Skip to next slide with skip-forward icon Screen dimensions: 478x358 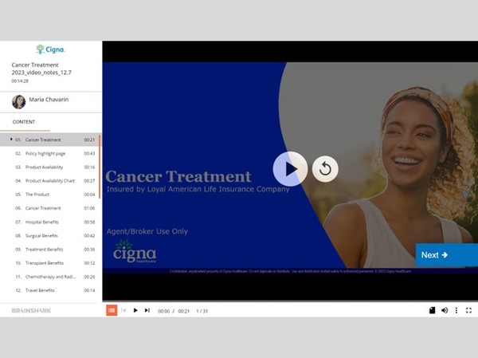pyautogui.click(x=147, y=310)
